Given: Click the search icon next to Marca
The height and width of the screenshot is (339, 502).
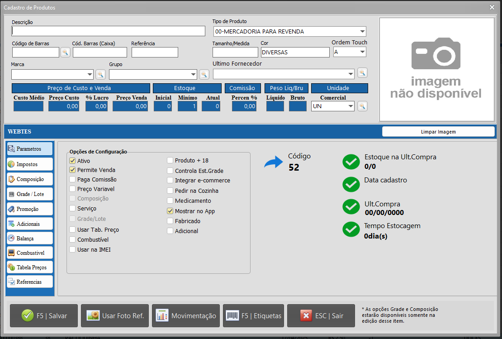Looking at the screenshot, I should click(100, 74).
